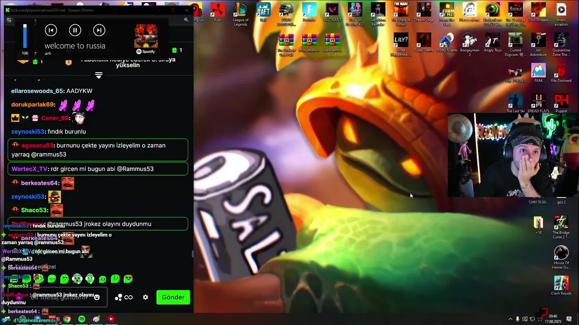579x325 pixels.
Task: Adjust the volume slider showing 100
Action: [25, 36]
